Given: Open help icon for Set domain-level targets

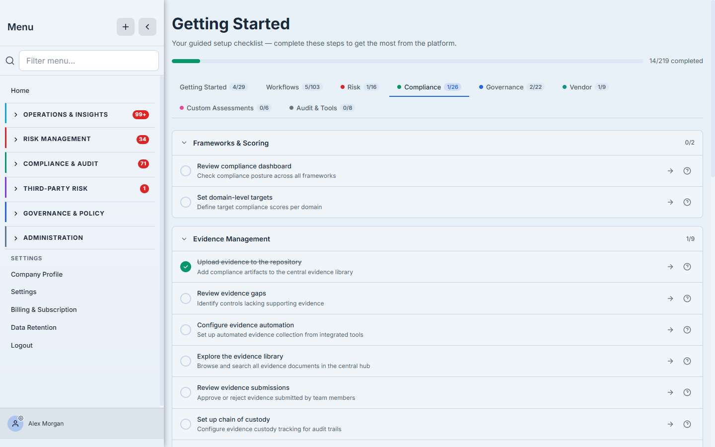Looking at the screenshot, I should pos(687,202).
